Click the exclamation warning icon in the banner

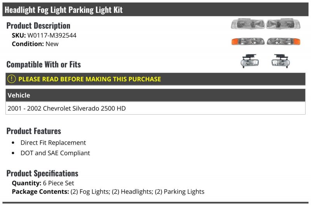tap(12, 79)
